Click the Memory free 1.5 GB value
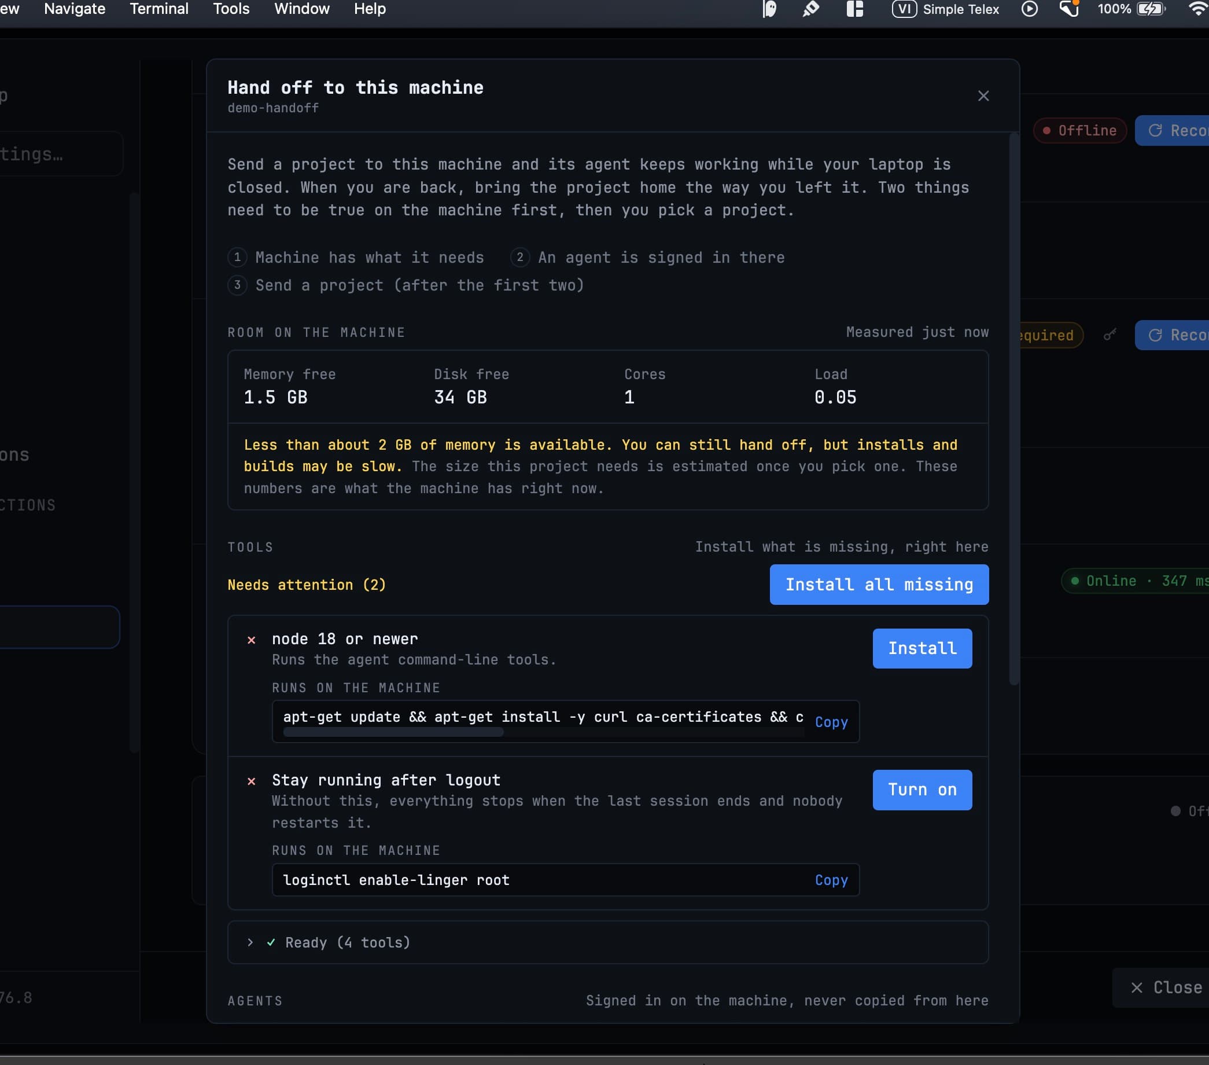1209x1065 pixels. [275, 398]
